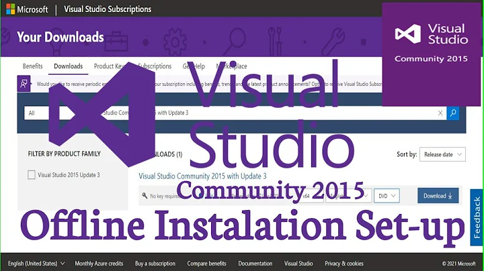Open the Product Keys tab
This screenshot has width=484, height=271.
(110, 66)
